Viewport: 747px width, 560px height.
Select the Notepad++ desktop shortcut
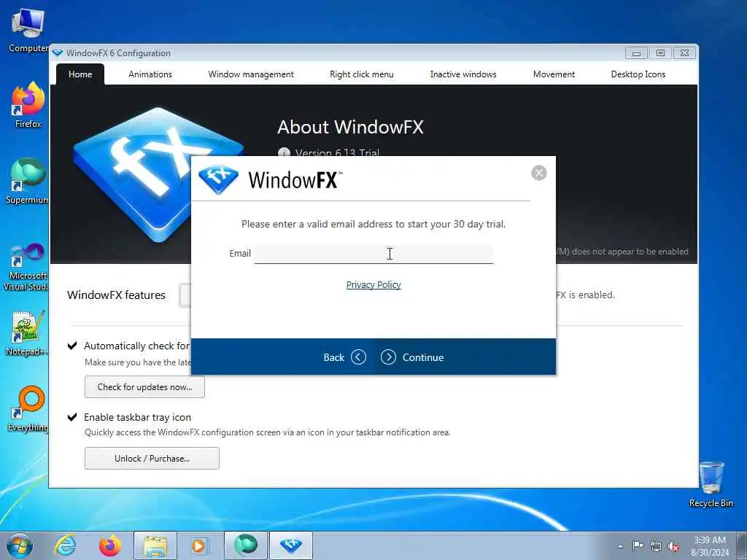pos(27,333)
